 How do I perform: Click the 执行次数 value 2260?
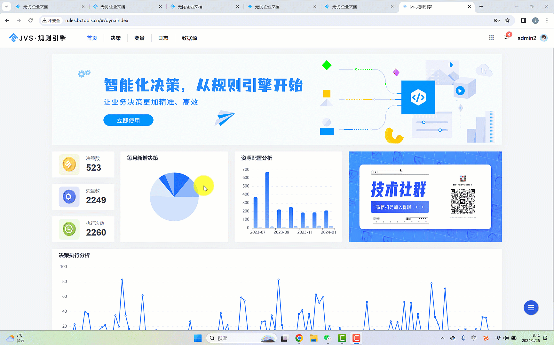pyautogui.click(x=96, y=232)
